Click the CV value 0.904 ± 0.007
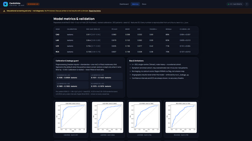 coord(185,35)
